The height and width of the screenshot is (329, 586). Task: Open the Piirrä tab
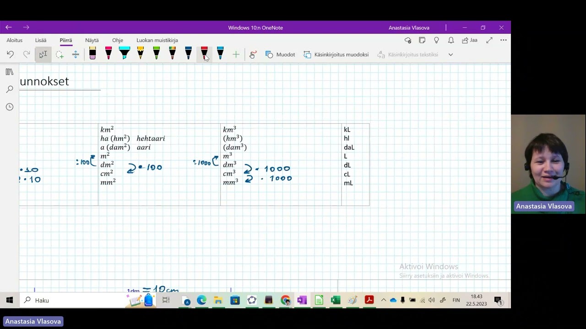click(x=65, y=40)
